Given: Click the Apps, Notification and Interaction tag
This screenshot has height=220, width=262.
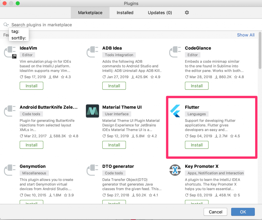Looking at the screenshot, I should tap(215, 173).
